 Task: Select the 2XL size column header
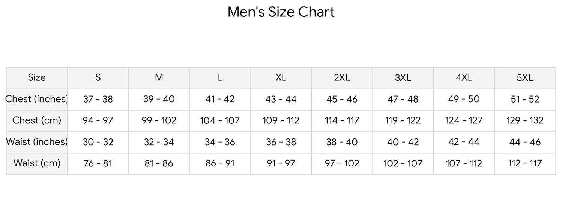[x=342, y=77]
